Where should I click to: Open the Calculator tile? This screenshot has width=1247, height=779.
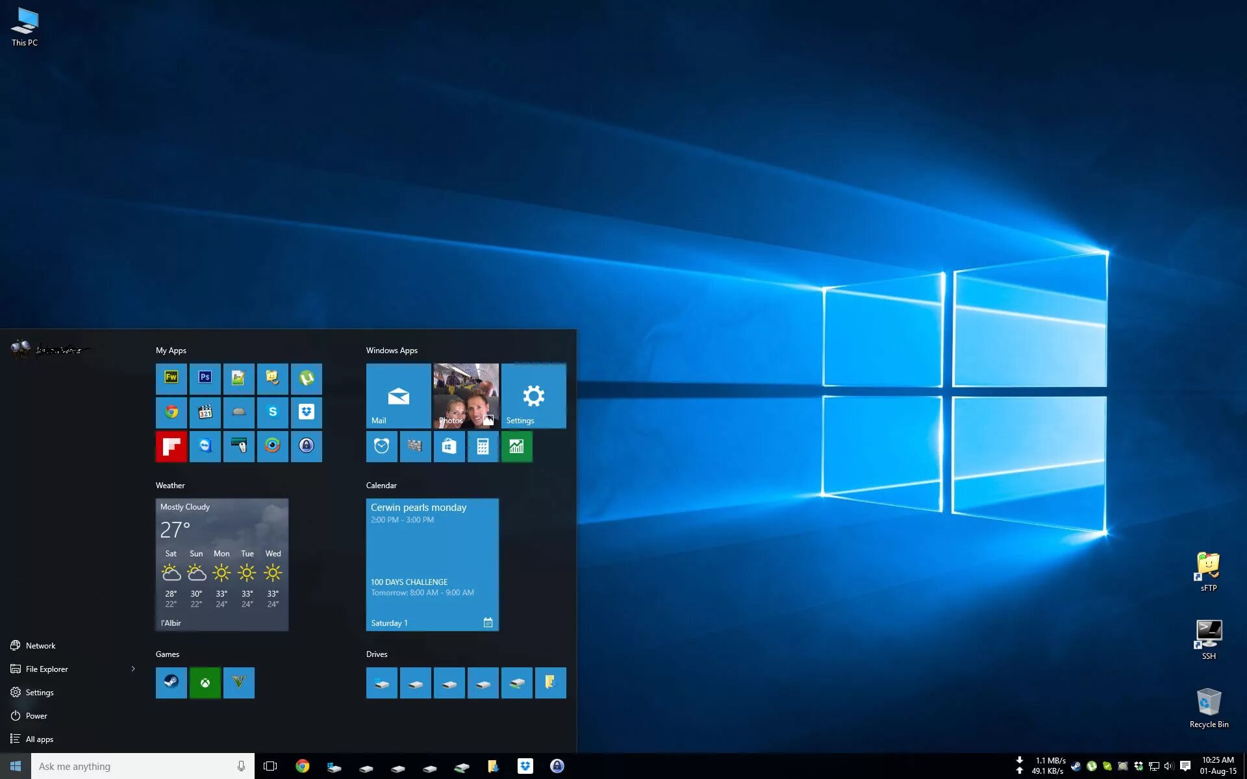[x=483, y=446]
